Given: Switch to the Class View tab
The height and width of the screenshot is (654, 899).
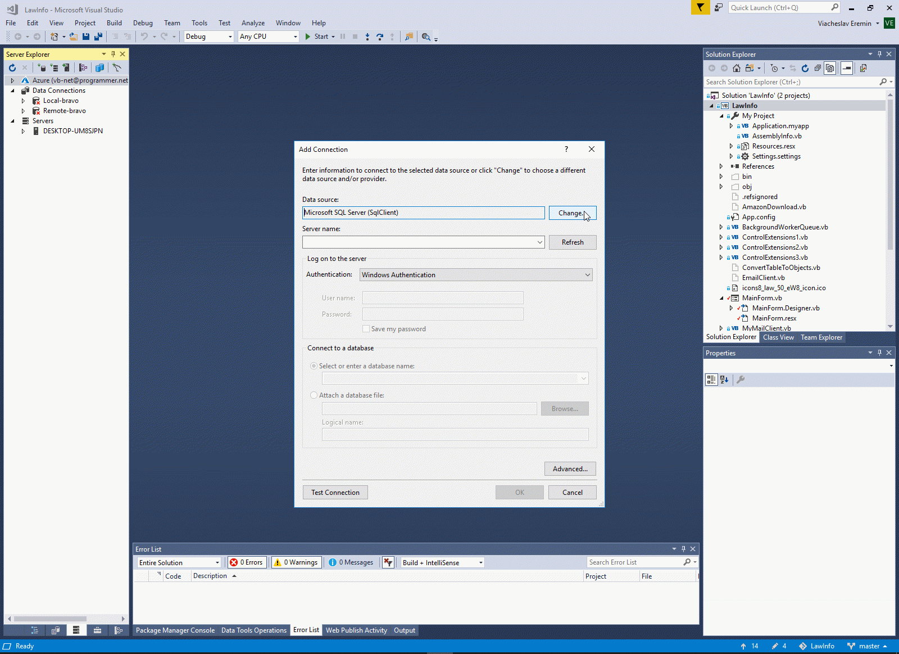Looking at the screenshot, I should click(x=778, y=337).
